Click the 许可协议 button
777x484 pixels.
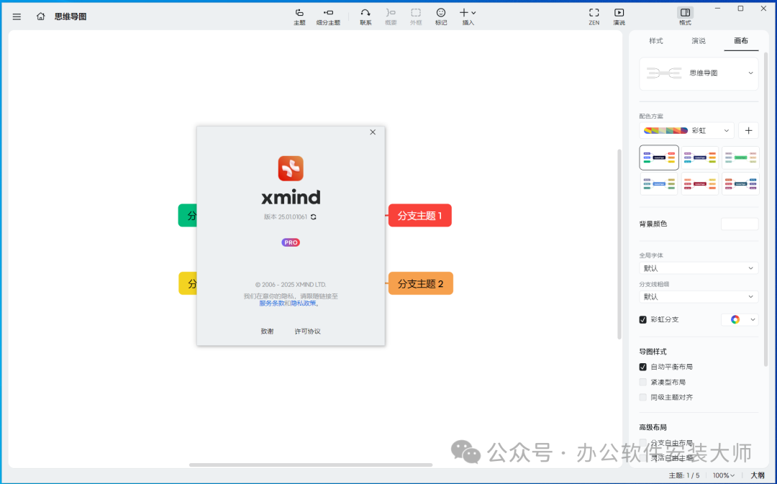[x=307, y=332]
